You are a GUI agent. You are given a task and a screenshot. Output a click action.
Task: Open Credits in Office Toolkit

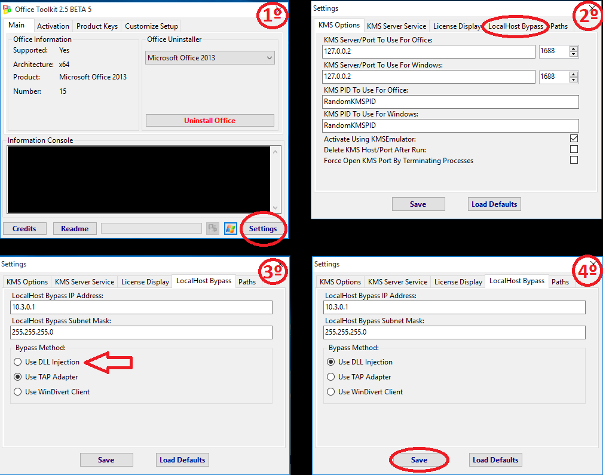(x=25, y=228)
